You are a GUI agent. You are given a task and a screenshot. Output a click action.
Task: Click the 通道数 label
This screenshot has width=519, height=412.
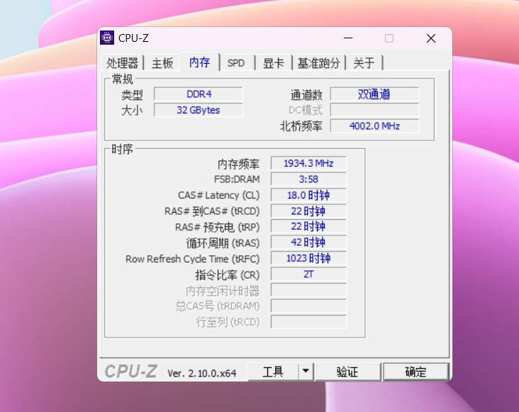tap(306, 95)
